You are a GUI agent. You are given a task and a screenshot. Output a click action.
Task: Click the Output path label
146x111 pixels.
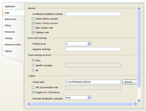(x=39, y=82)
